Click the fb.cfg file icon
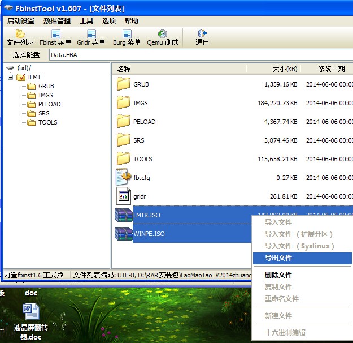This screenshot has height=343, width=353. point(123,177)
